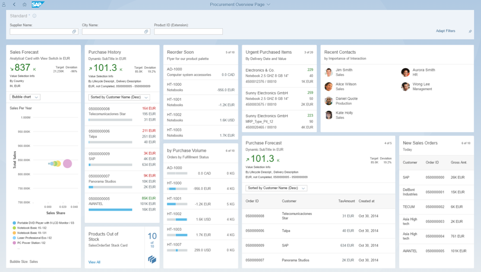The width and height of the screenshot is (481, 272).
Task: Click Aurora Smith's contact photo
Action: (x=405, y=72)
